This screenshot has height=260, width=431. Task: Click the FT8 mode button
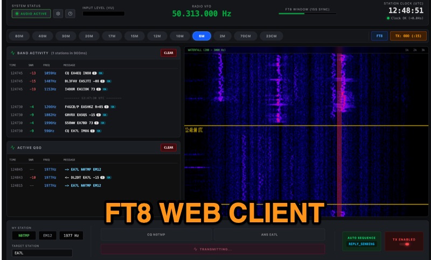click(x=379, y=36)
